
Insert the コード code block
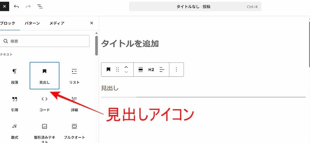[x=45, y=104]
